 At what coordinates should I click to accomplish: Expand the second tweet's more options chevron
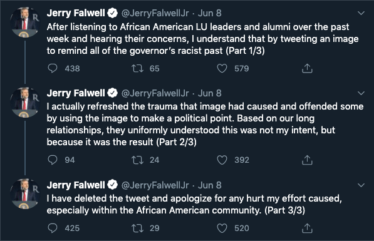(361, 93)
